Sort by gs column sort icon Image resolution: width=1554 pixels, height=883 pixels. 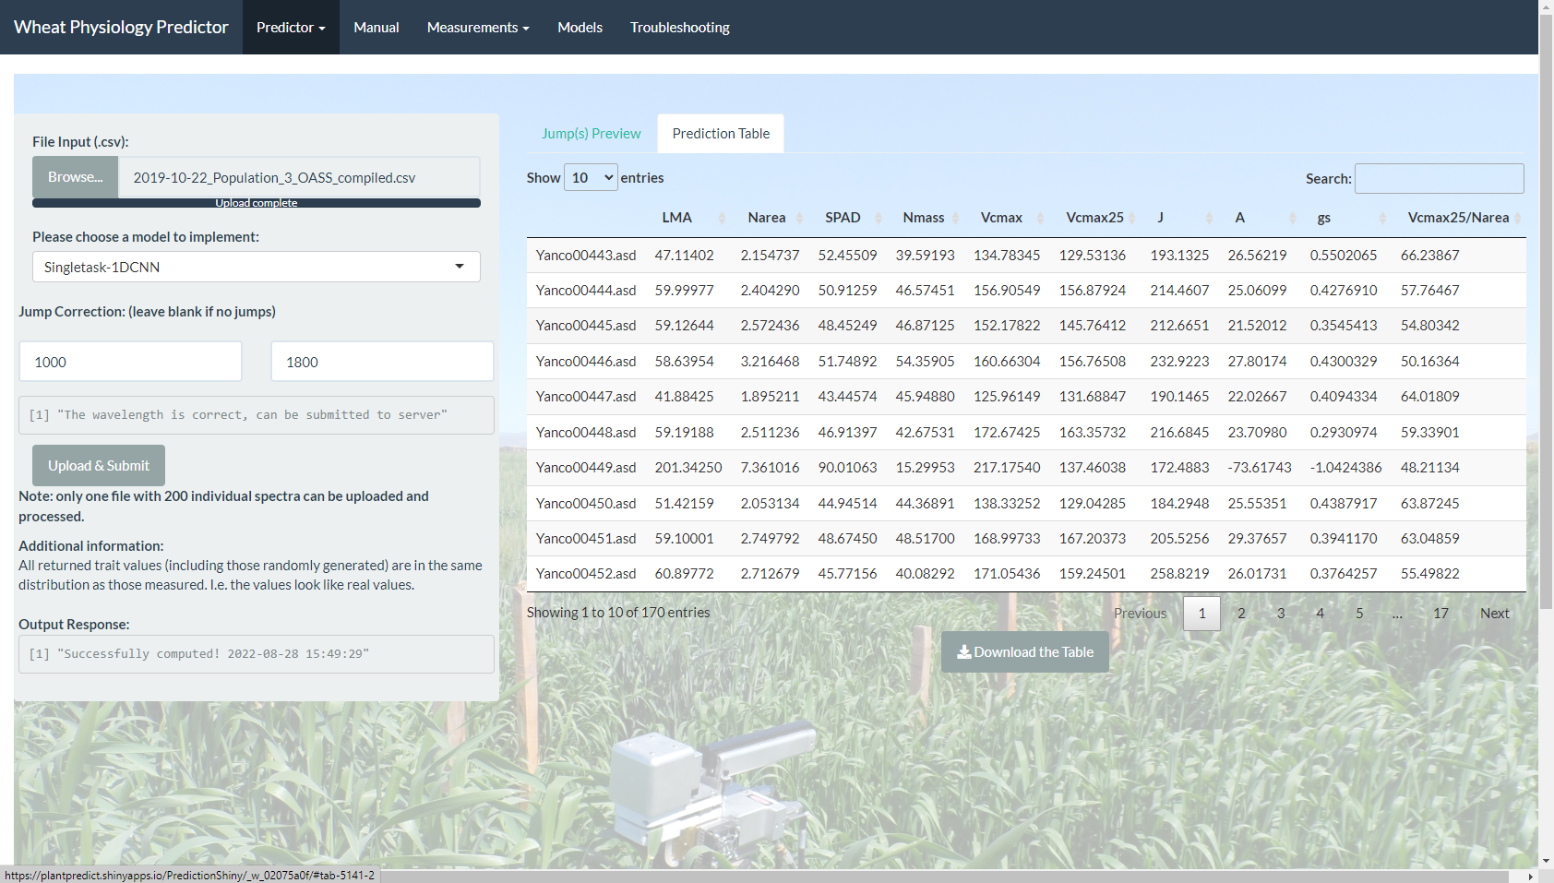pyautogui.click(x=1381, y=218)
